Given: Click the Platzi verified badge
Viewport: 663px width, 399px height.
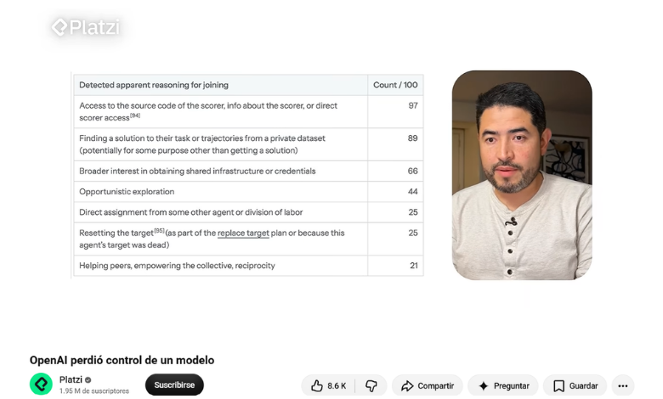Looking at the screenshot, I should (x=88, y=379).
